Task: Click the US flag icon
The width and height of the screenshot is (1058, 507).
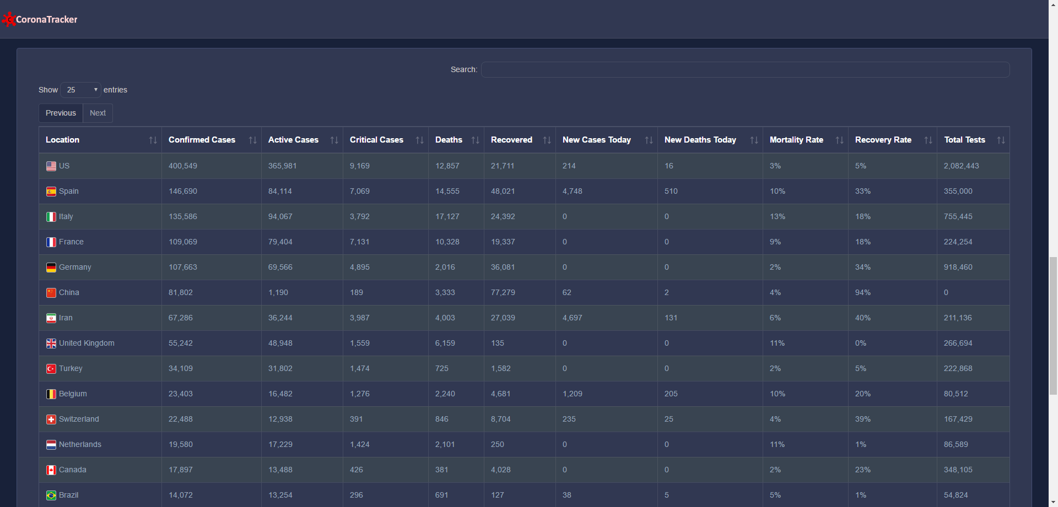Action: pyautogui.click(x=51, y=166)
